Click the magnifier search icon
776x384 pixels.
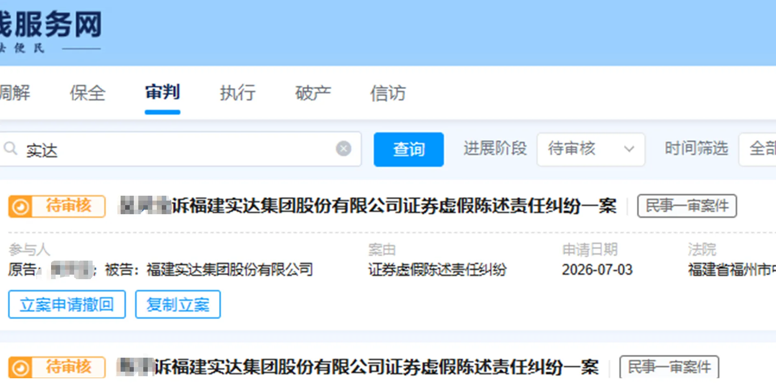10,148
